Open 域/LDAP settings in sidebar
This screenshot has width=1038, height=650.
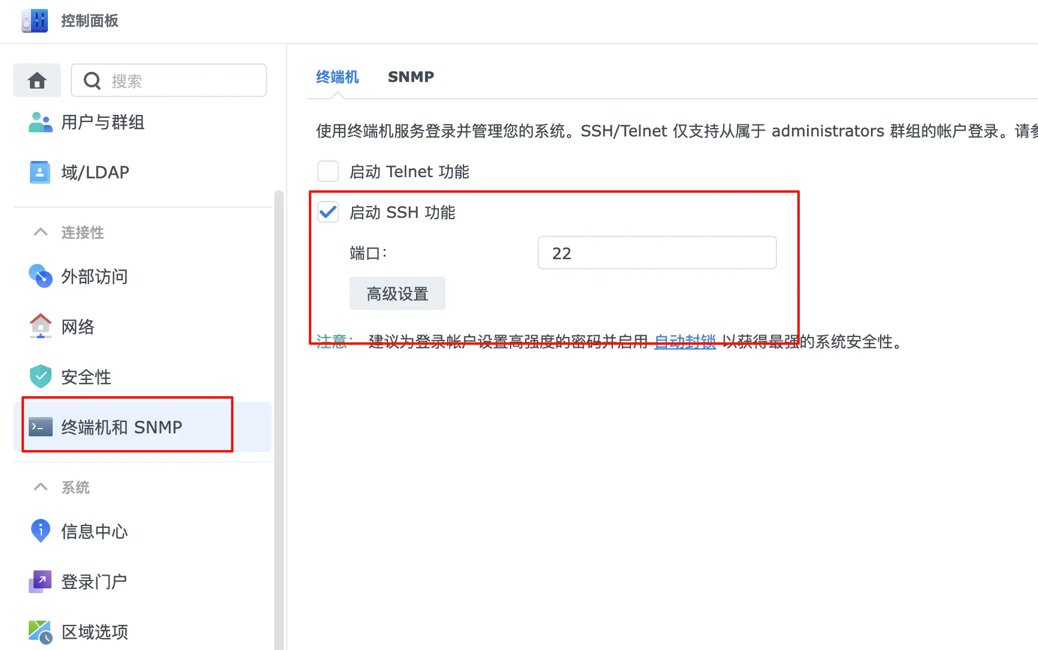coord(95,172)
